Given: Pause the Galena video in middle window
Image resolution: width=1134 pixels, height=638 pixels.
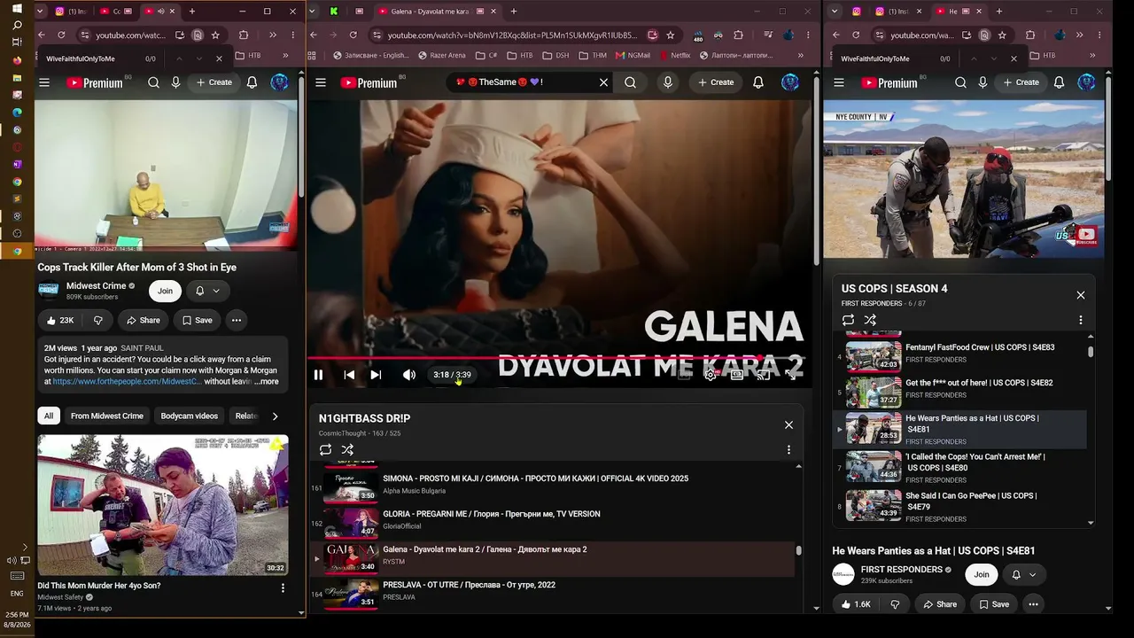Looking at the screenshot, I should [318, 375].
